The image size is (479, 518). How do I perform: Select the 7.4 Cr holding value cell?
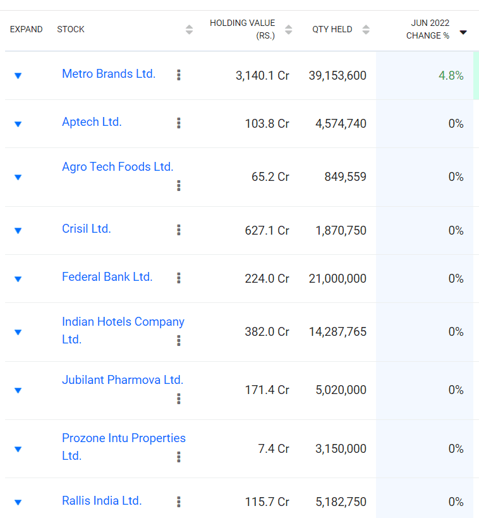tap(274, 449)
